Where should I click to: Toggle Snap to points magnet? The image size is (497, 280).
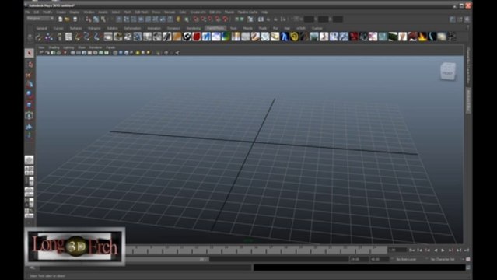pyautogui.click(x=211, y=19)
